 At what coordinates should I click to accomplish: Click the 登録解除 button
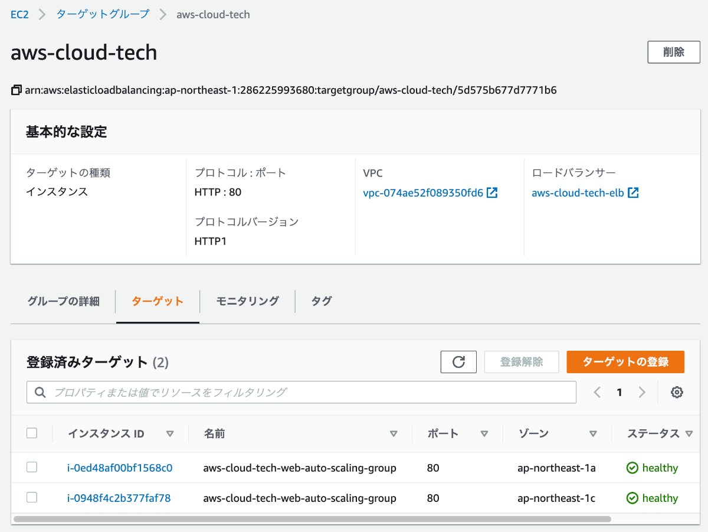(x=522, y=362)
